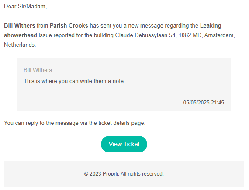Image resolution: width=249 pixels, height=190 pixels.
Task: Click the 2023 Proprli copyright notice
Action: pos(124,174)
